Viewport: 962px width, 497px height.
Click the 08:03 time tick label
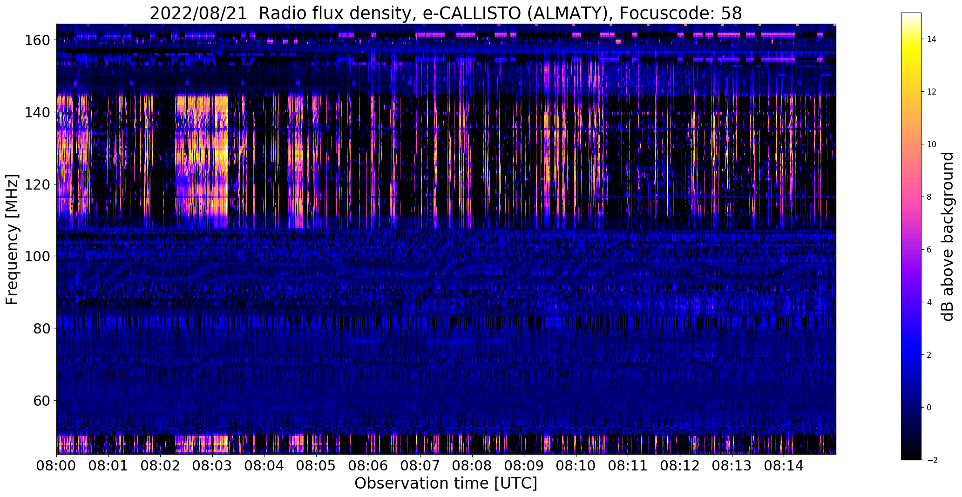(x=212, y=465)
